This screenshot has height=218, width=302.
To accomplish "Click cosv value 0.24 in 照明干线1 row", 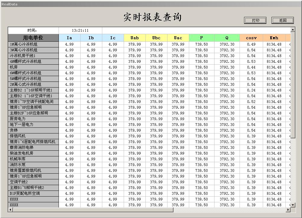I will [x=251, y=90].
